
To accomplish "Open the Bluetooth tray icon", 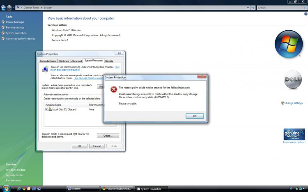I will coord(291,188).
